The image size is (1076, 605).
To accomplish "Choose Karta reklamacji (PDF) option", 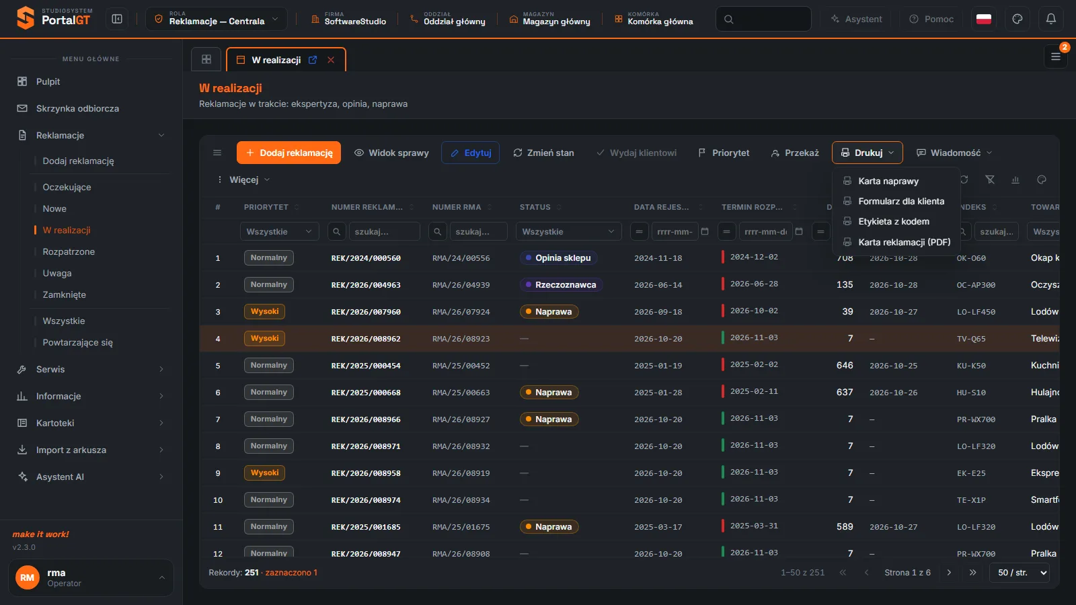I will [896, 242].
